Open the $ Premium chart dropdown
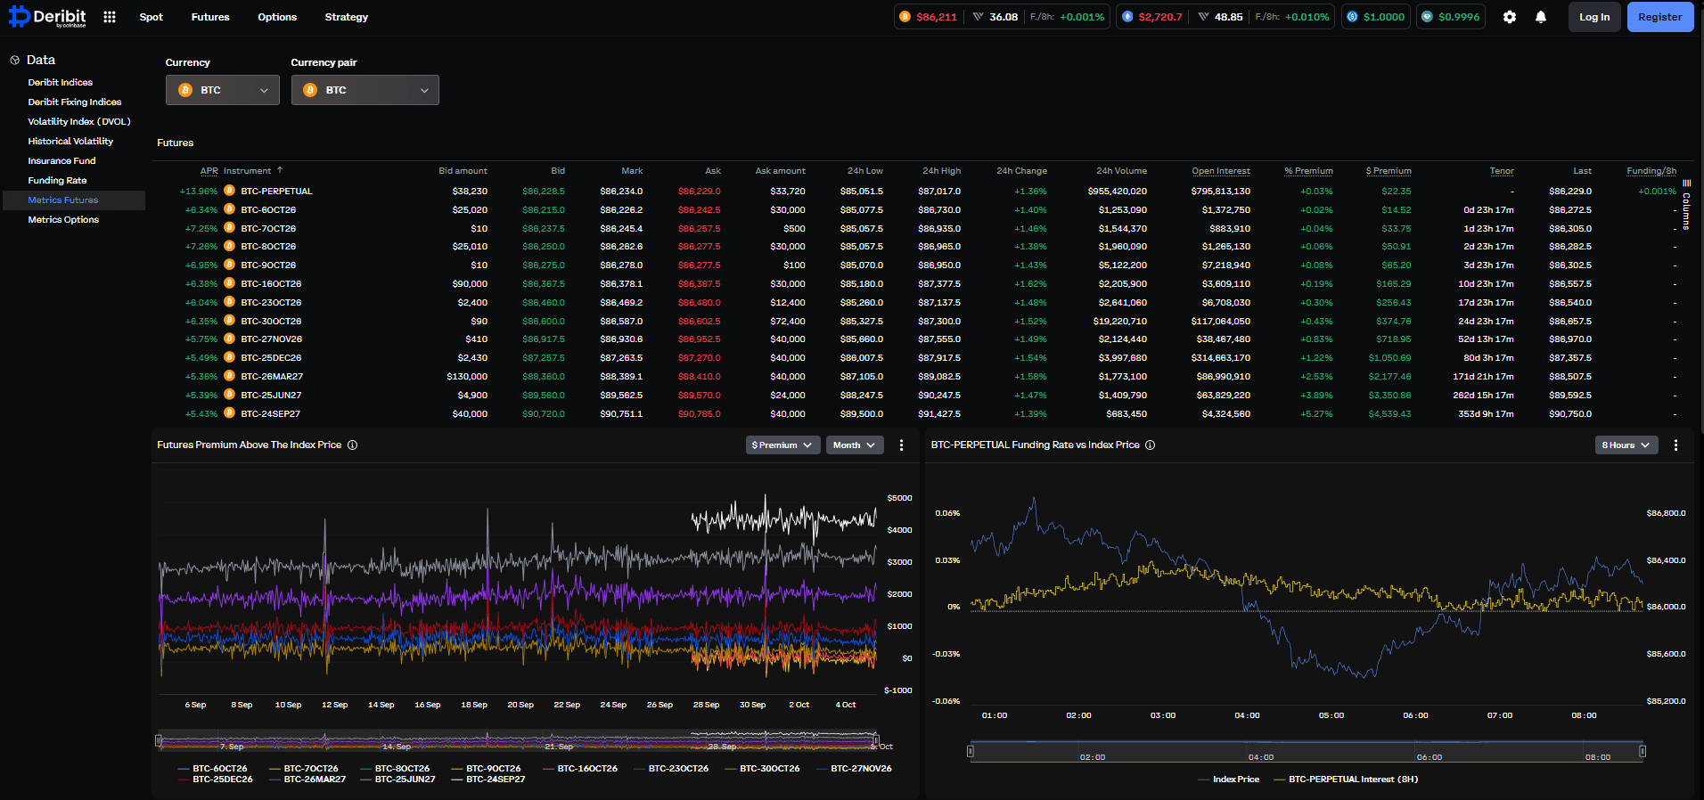This screenshot has width=1704, height=800. click(x=782, y=445)
